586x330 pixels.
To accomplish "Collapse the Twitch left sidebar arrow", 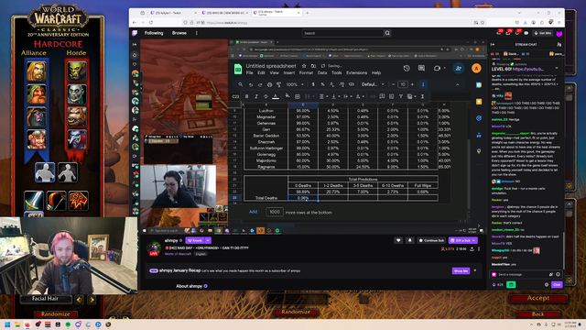I will pos(135,44).
